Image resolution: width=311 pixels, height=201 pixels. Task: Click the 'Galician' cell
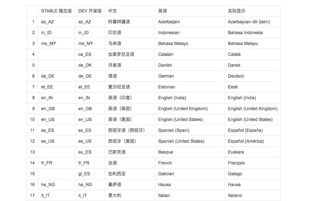[190, 174]
